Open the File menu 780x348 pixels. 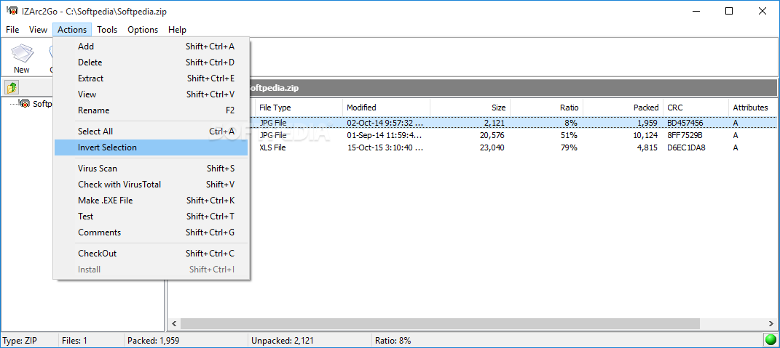12,30
